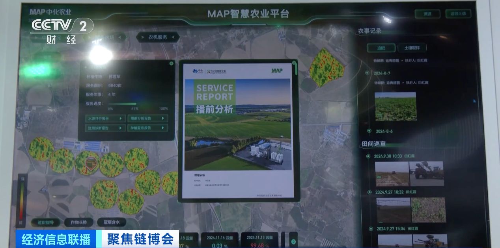Close the 播前分析 service report popup
The height and width of the screenshot is (248, 500).
[x=294, y=63]
